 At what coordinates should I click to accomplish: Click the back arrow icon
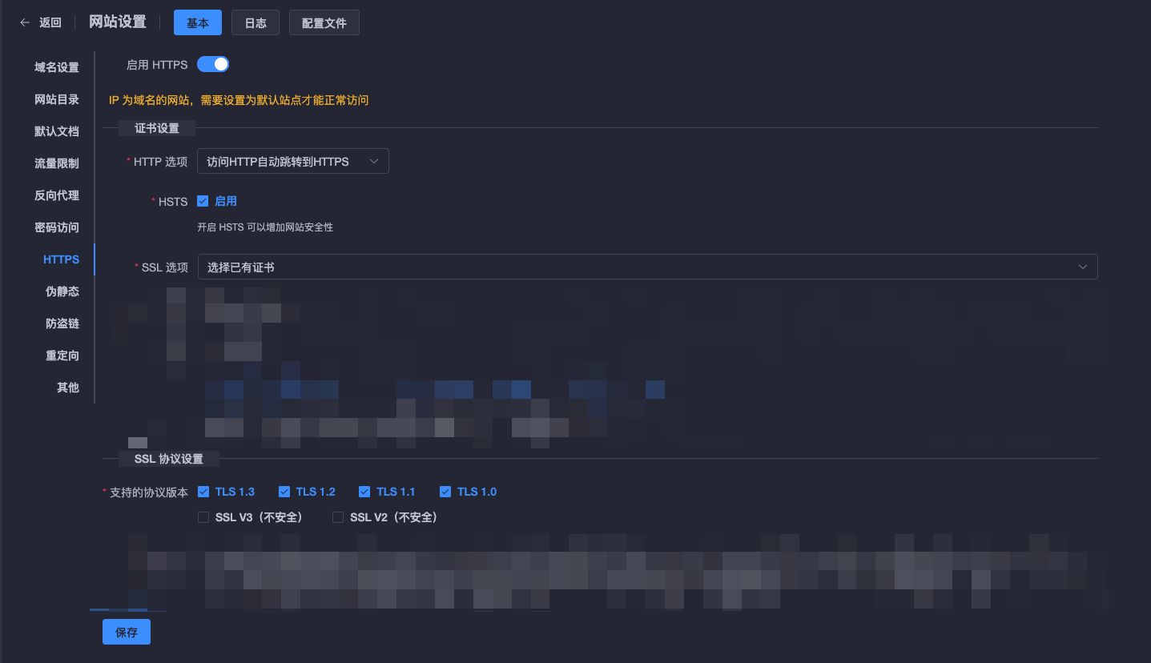[x=25, y=22]
